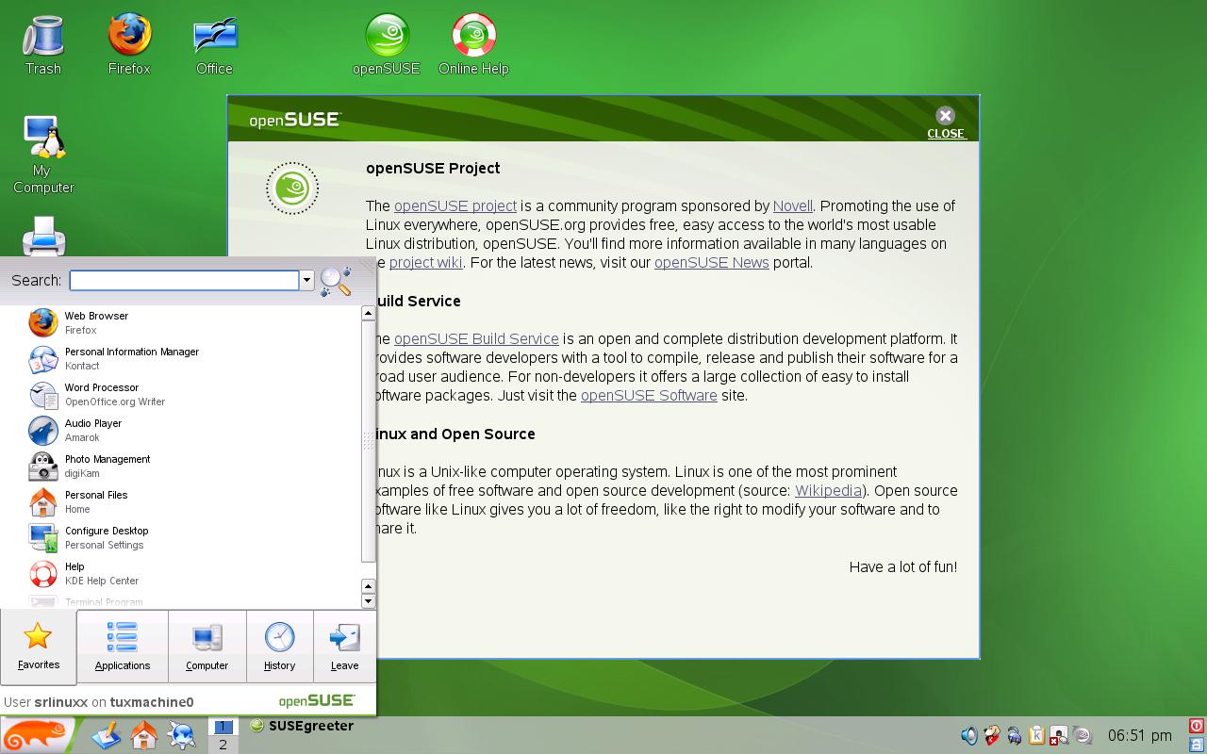The width and height of the screenshot is (1207, 754).
Task: Click the 'Have a lot of fun!' text
Action: (903, 566)
